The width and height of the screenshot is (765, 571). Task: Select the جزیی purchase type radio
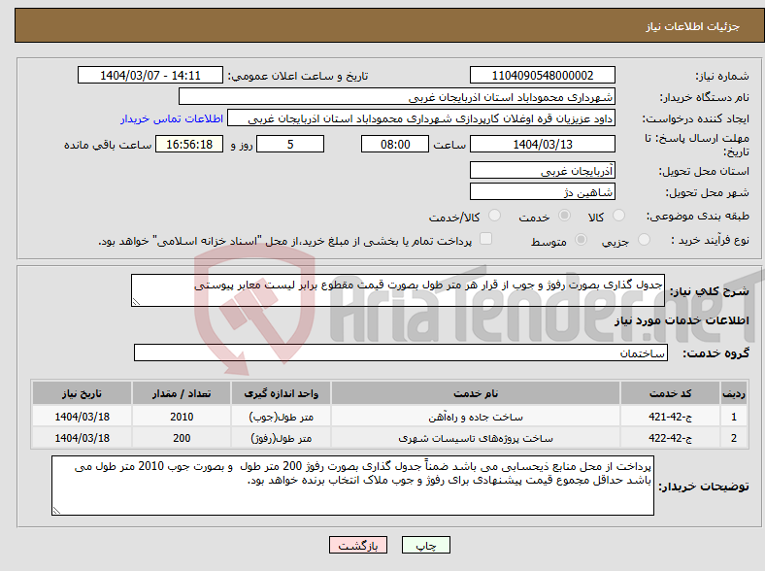(644, 239)
